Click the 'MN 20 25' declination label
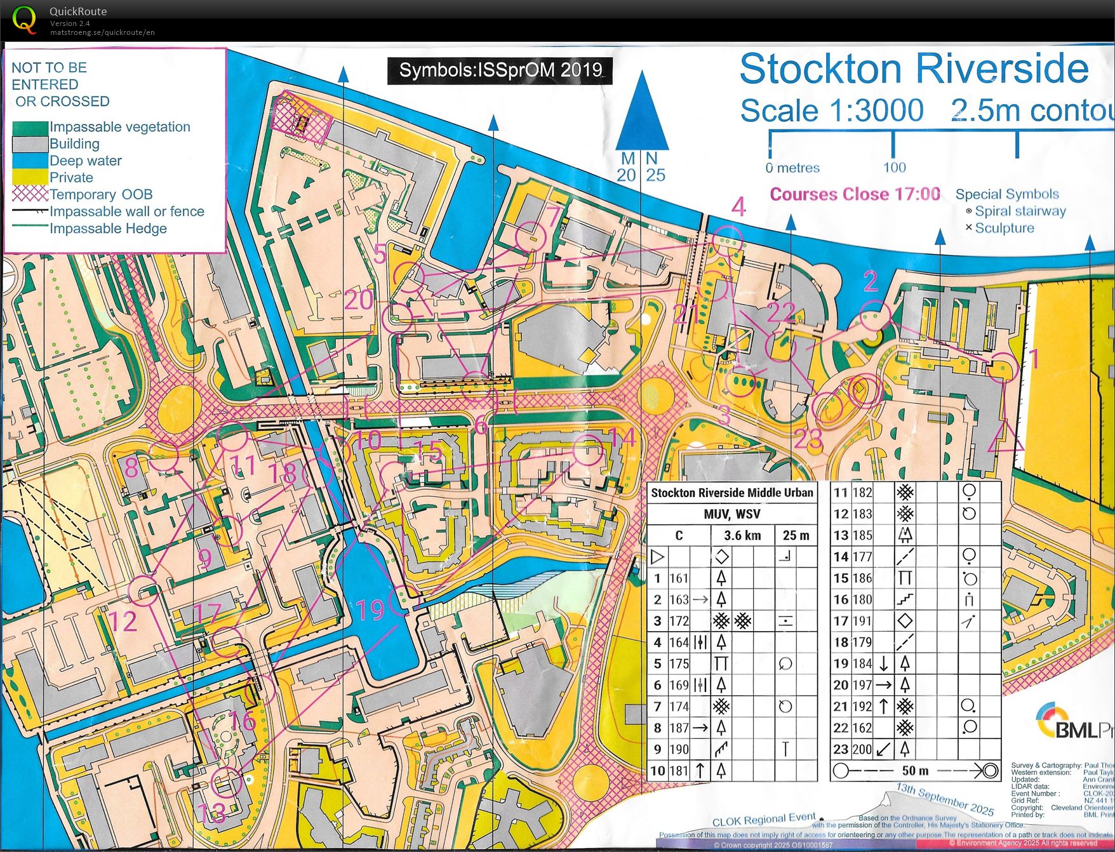This screenshot has width=1115, height=852. (x=641, y=167)
